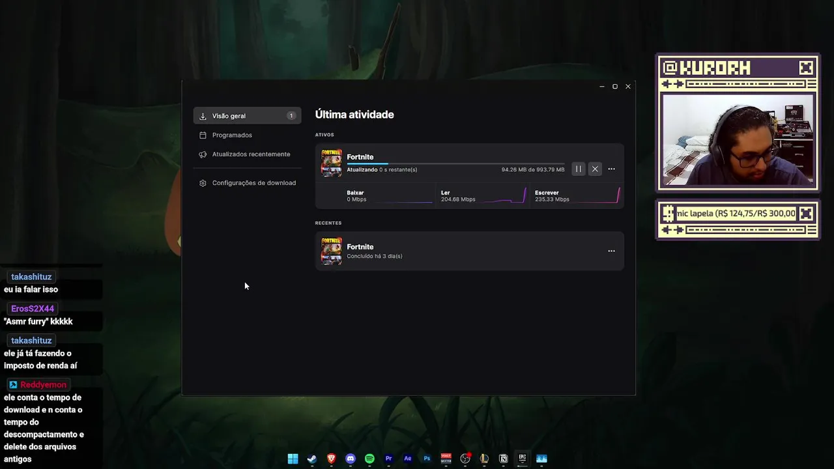Click the megaphone icon beside Atualizados recentemente
834x469 pixels.
point(203,154)
